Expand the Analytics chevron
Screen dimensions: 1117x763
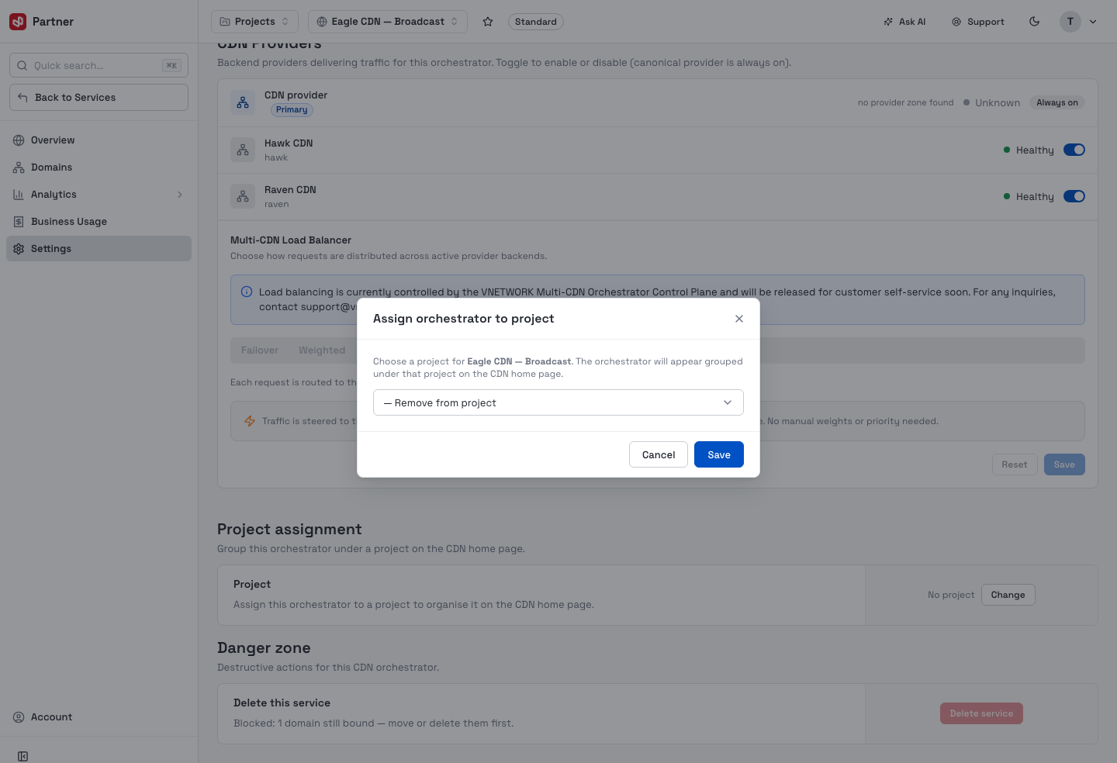point(180,195)
